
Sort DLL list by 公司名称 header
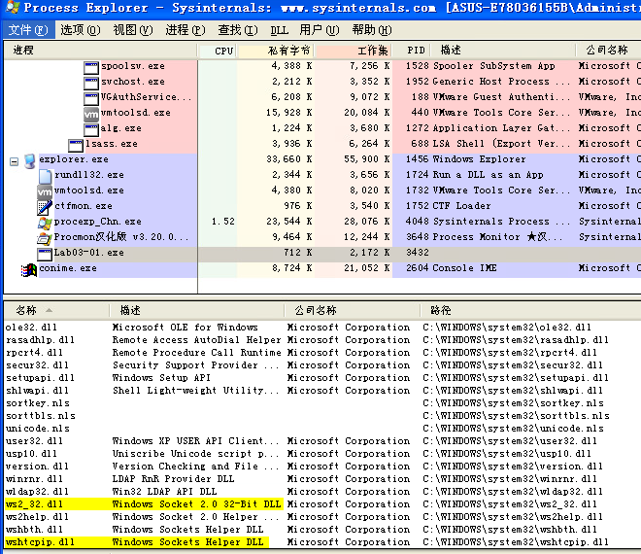352,311
